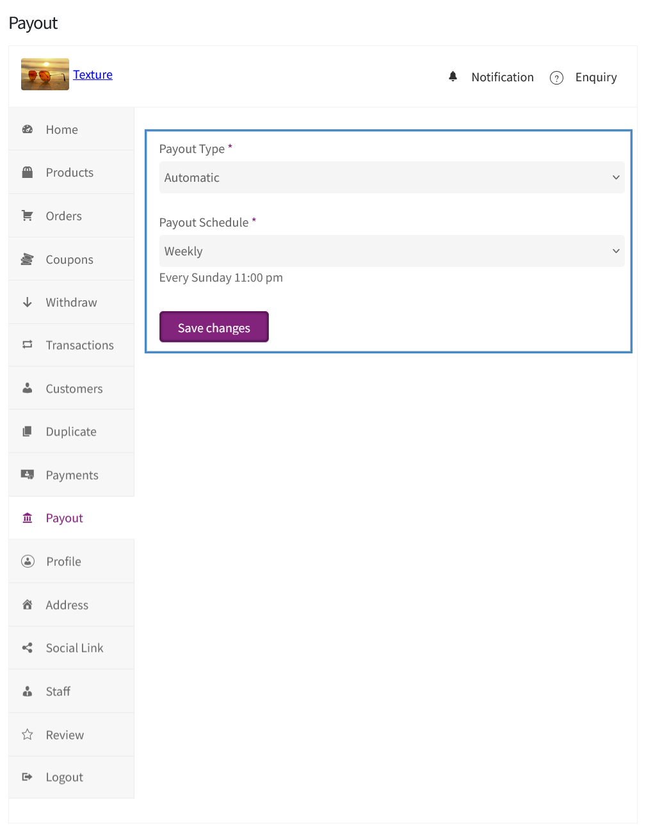Open Enquiry via the question mark icon
The width and height of the screenshot is (653, 836).
[556, 77]
